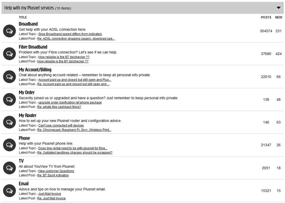Screen dimensions: 285x203
Task: Click the My Order forum chat icon
Action: 9,99
